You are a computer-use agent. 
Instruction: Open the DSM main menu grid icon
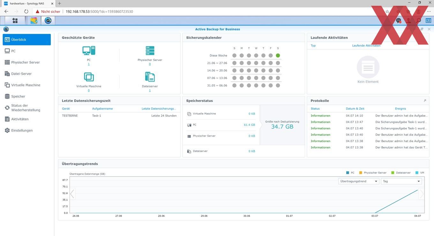pyautogui.click(x=15, y=20)
